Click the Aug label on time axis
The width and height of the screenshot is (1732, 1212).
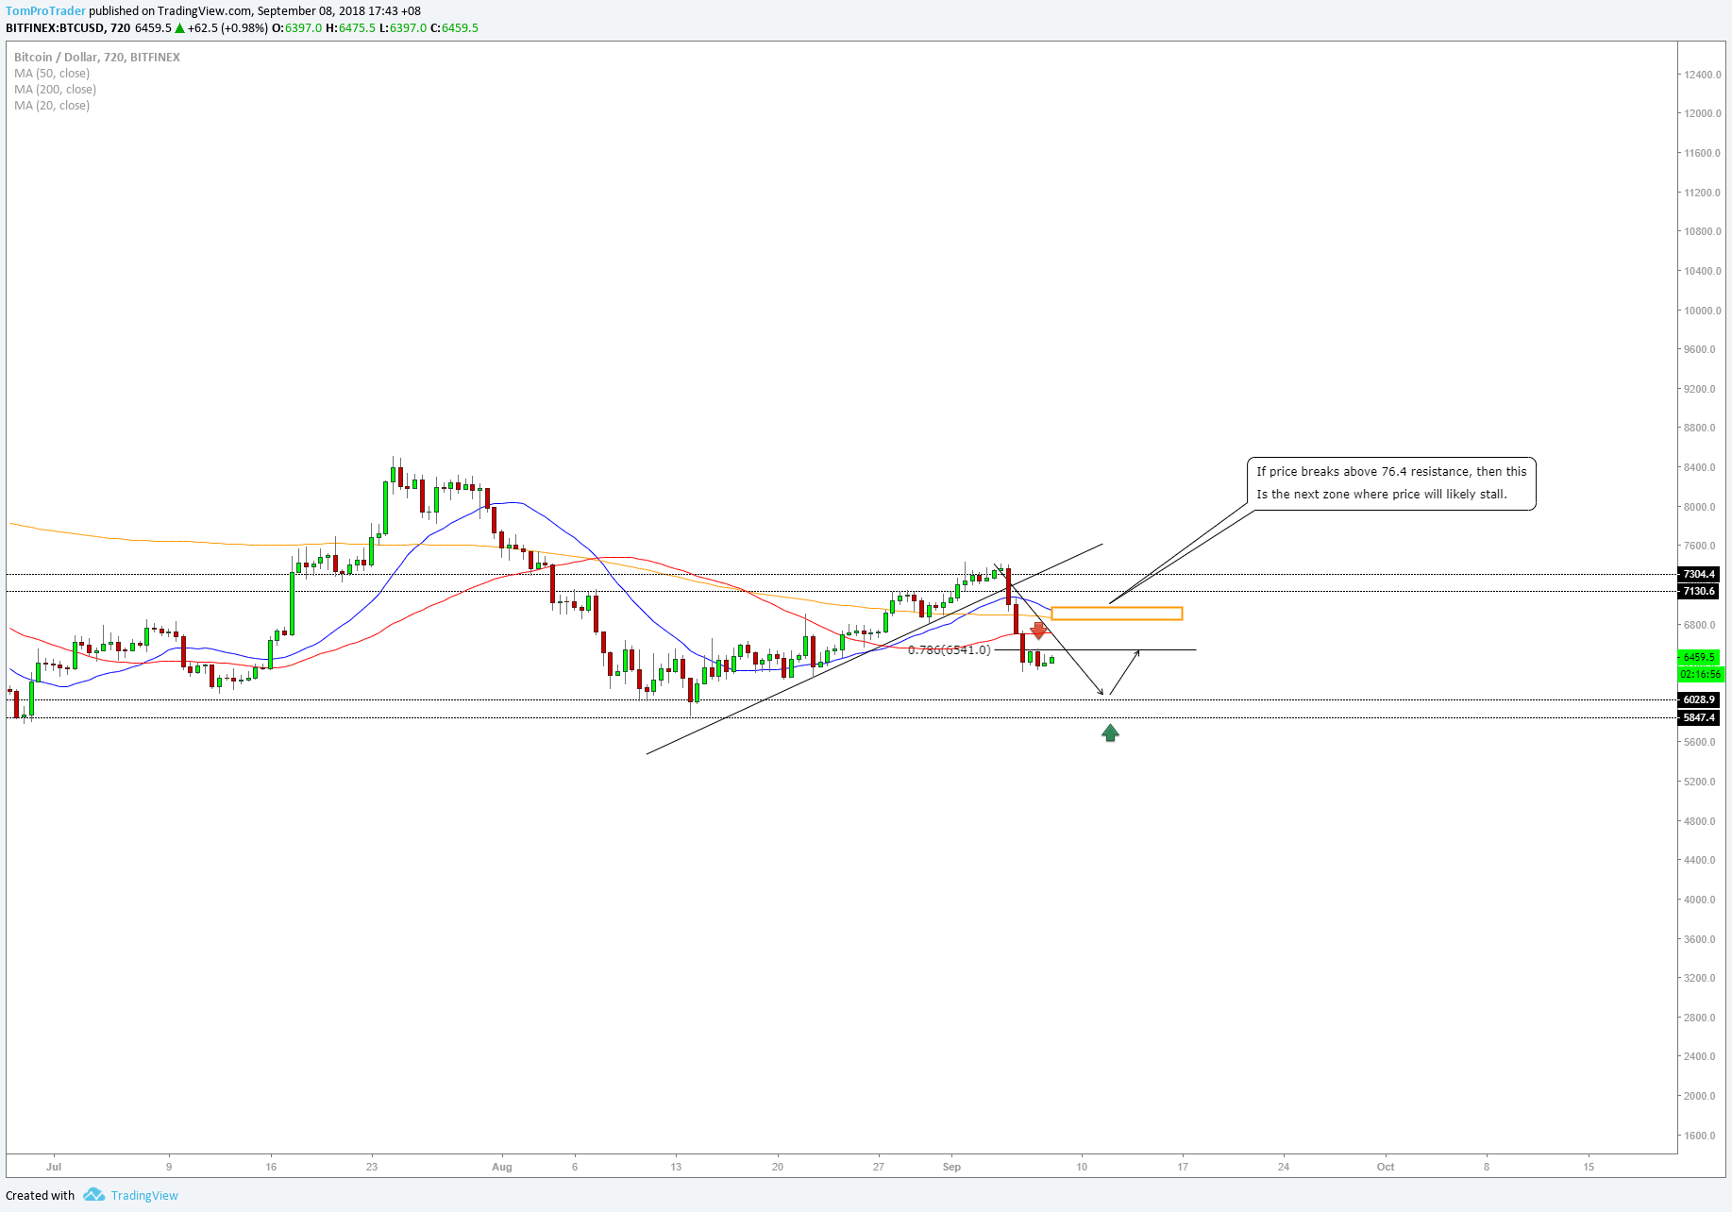point(502,1167)
